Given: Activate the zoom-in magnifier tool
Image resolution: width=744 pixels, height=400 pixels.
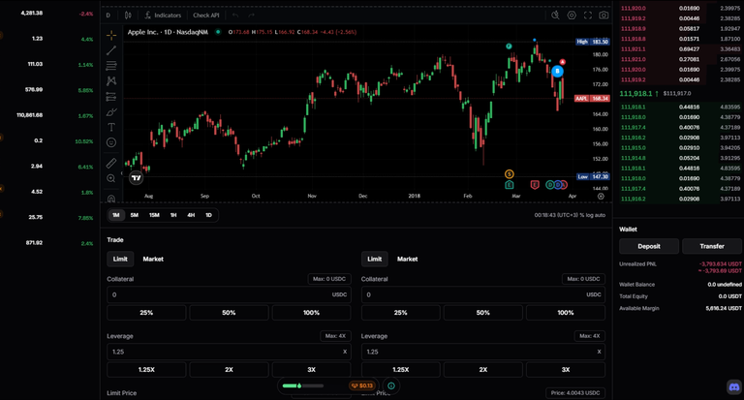Looking at the screenshot, I should (x=111, y=178).
